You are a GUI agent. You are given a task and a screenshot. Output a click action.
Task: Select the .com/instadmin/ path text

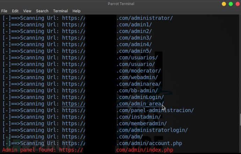click(138, 117)
